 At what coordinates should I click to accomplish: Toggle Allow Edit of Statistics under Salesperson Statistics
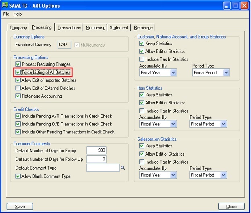142,154
